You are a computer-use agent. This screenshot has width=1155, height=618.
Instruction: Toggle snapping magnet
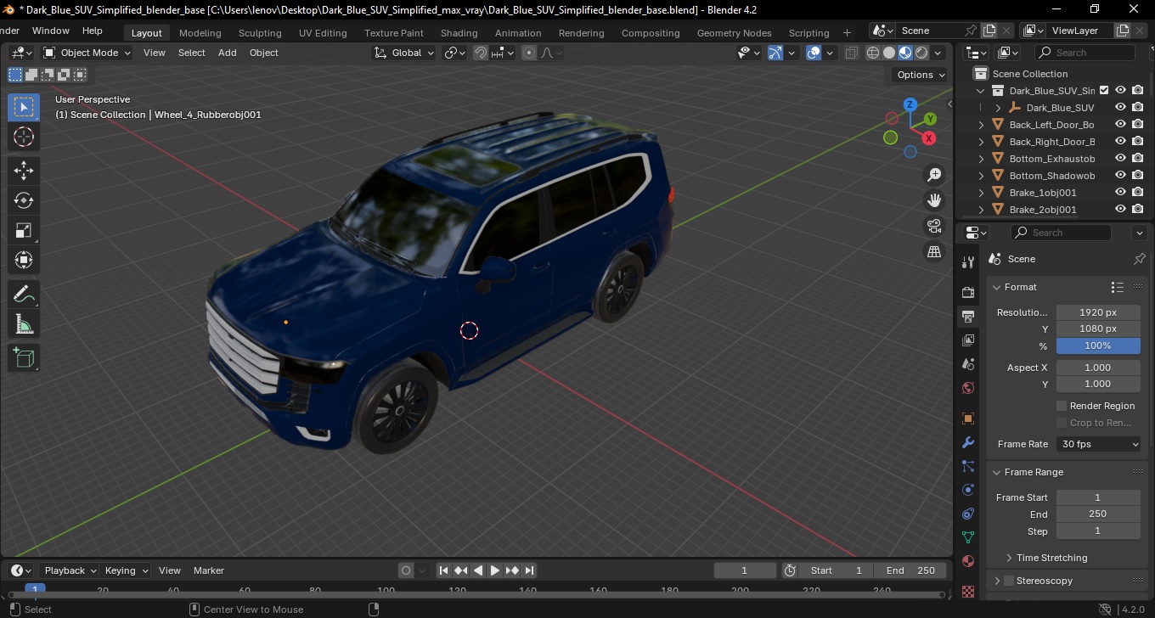click(481, 53)
